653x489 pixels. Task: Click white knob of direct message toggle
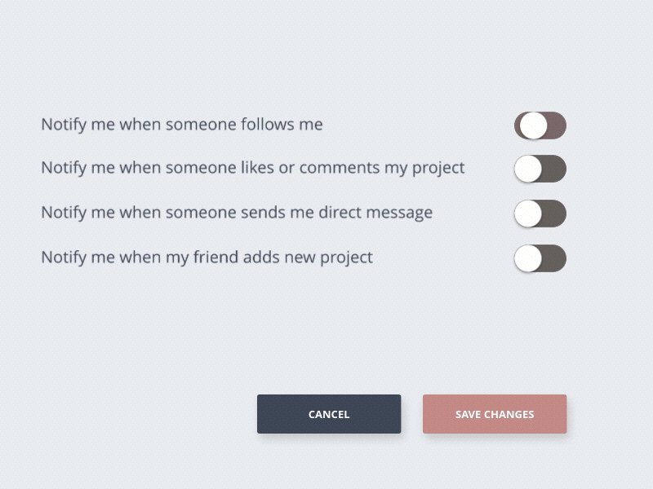tap(528, 214)
